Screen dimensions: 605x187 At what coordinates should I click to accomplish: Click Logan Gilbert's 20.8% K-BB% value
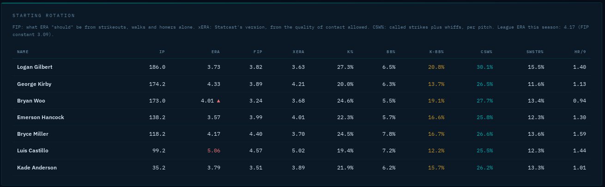[x=436, y=67]
